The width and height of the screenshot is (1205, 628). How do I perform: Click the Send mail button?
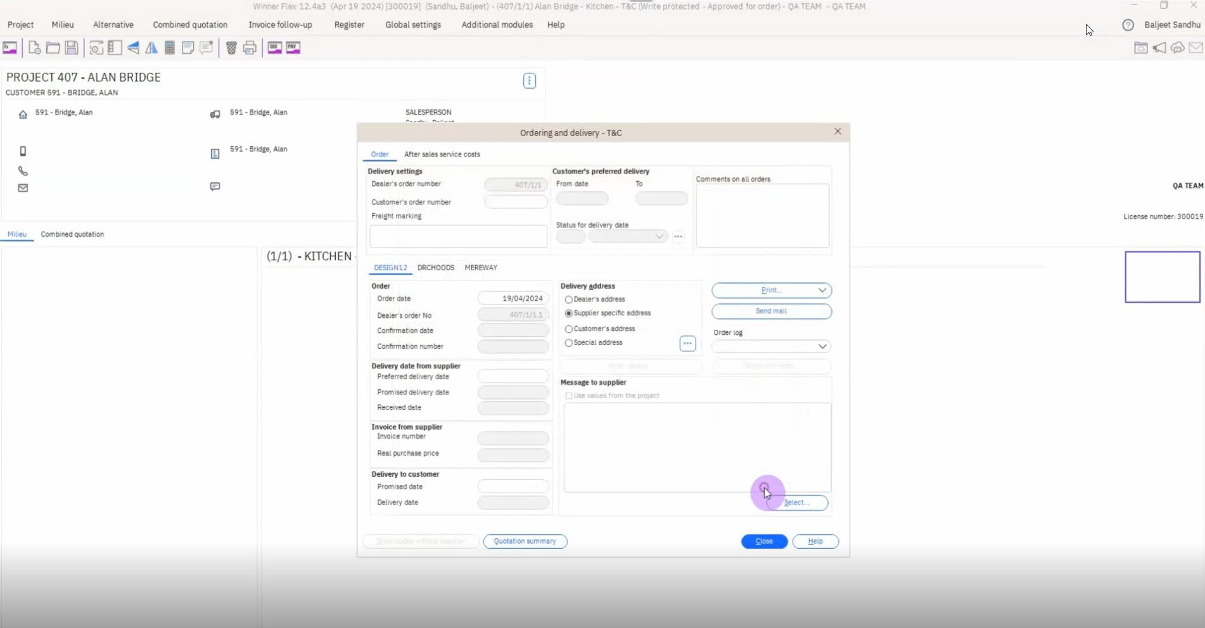[772, 311]
